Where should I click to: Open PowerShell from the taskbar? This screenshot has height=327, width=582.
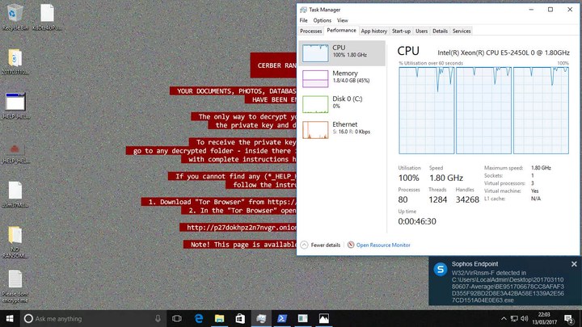(282, 318)
